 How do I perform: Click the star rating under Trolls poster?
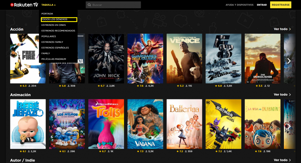pos(101,151)
